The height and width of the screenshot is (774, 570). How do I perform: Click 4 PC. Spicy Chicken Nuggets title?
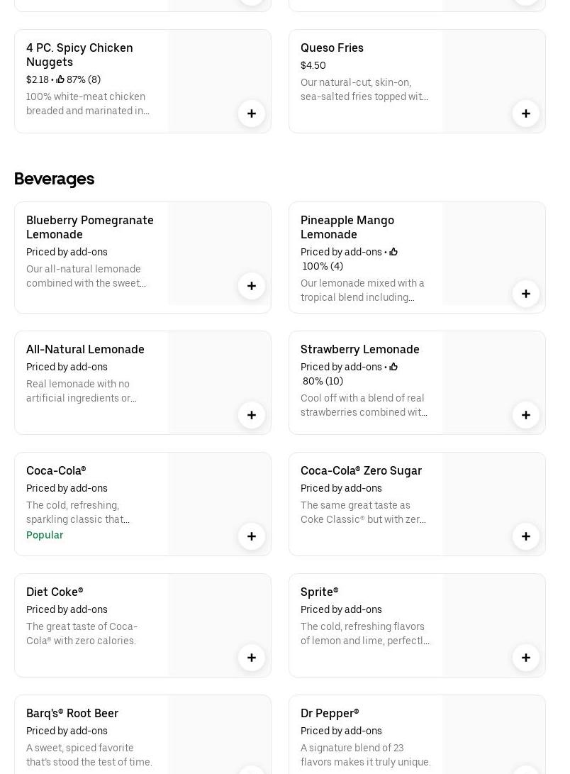(79, 55)
